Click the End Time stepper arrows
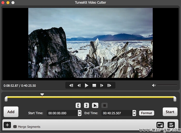 [134, 113]
